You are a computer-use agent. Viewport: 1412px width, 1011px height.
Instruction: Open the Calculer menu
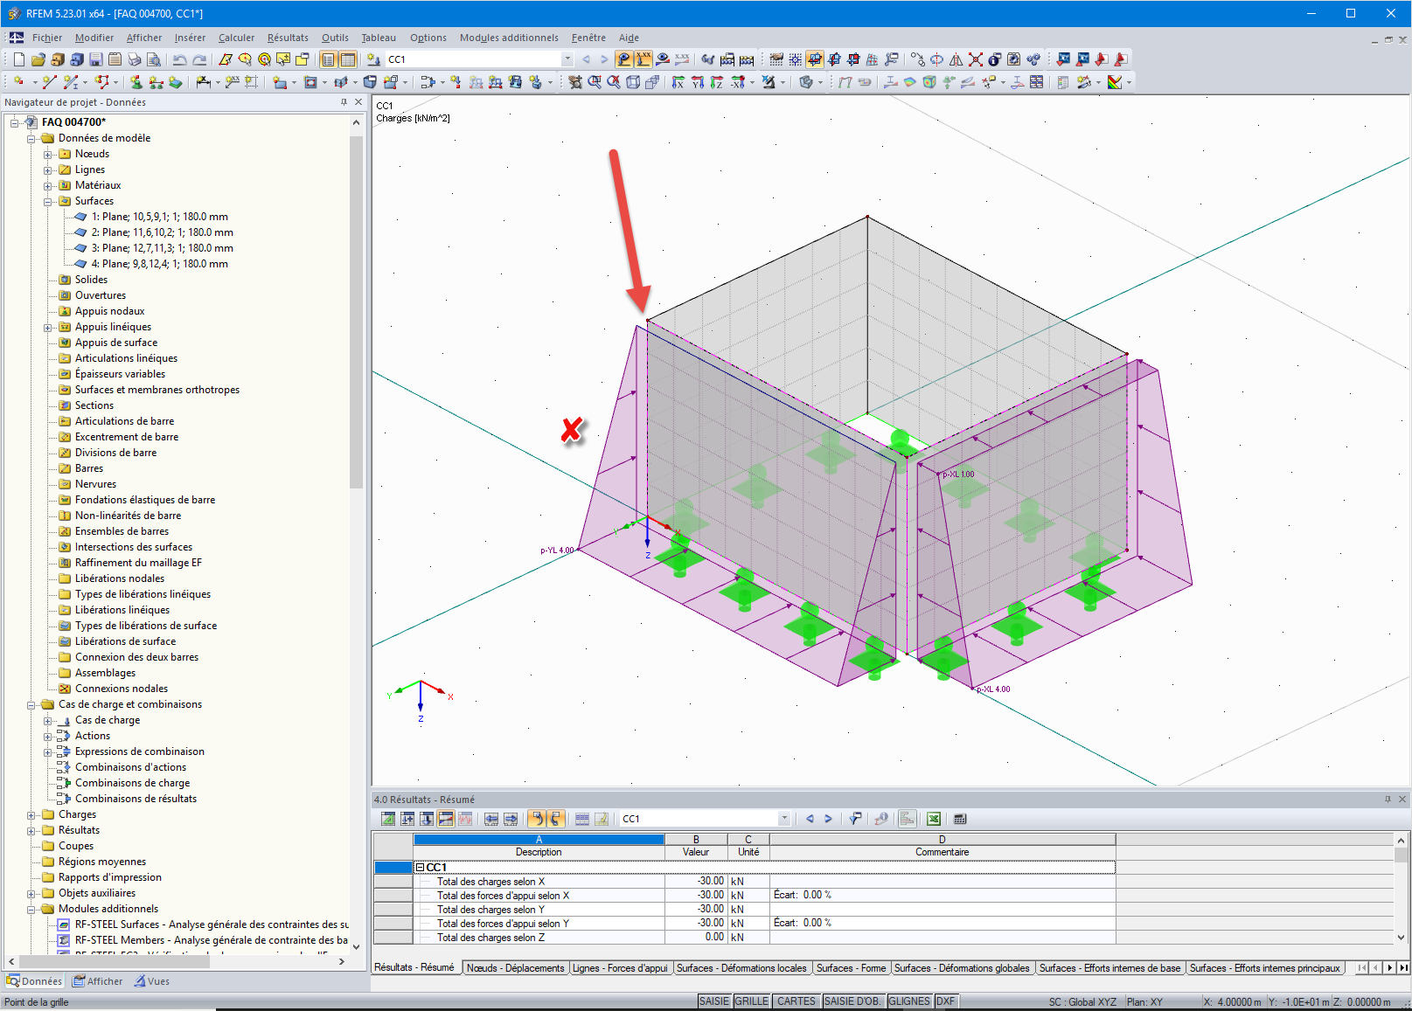236,38
